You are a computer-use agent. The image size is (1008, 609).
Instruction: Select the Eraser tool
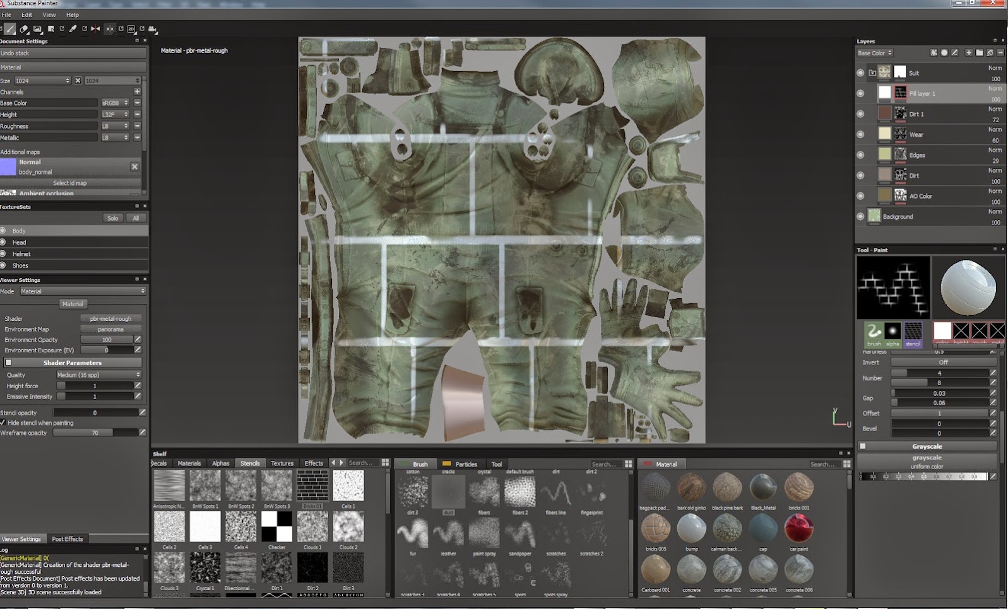(x=24, y=29)
